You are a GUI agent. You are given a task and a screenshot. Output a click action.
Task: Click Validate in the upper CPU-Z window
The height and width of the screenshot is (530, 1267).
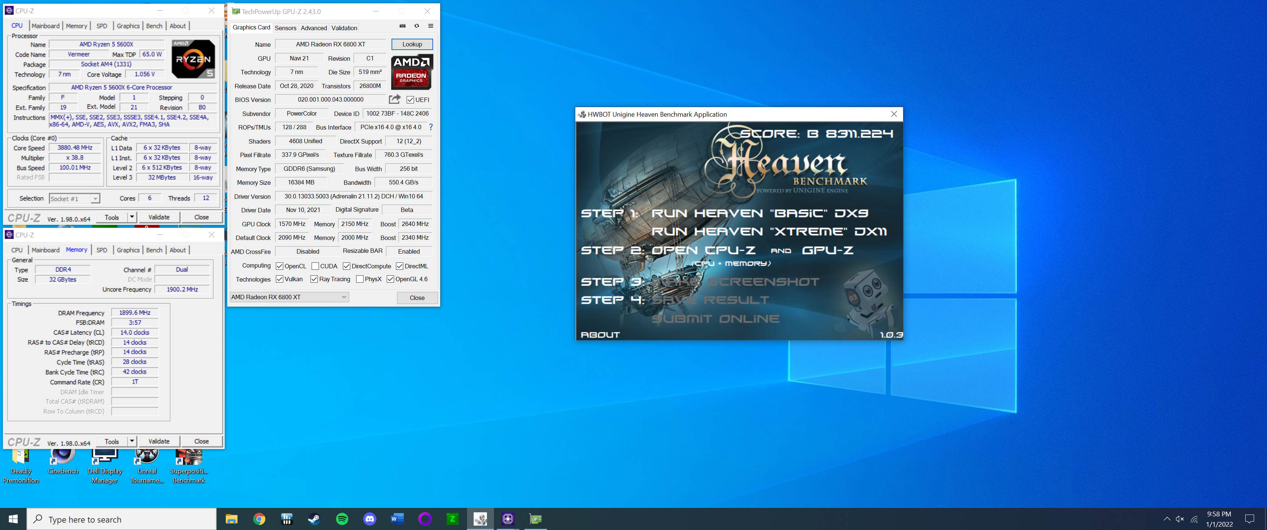(x=159, y=217)
